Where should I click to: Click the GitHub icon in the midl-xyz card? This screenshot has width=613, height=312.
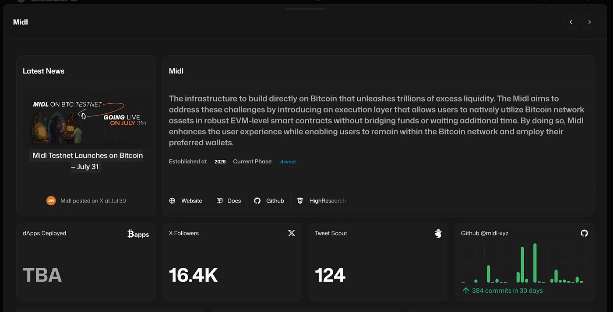[584, 233]
